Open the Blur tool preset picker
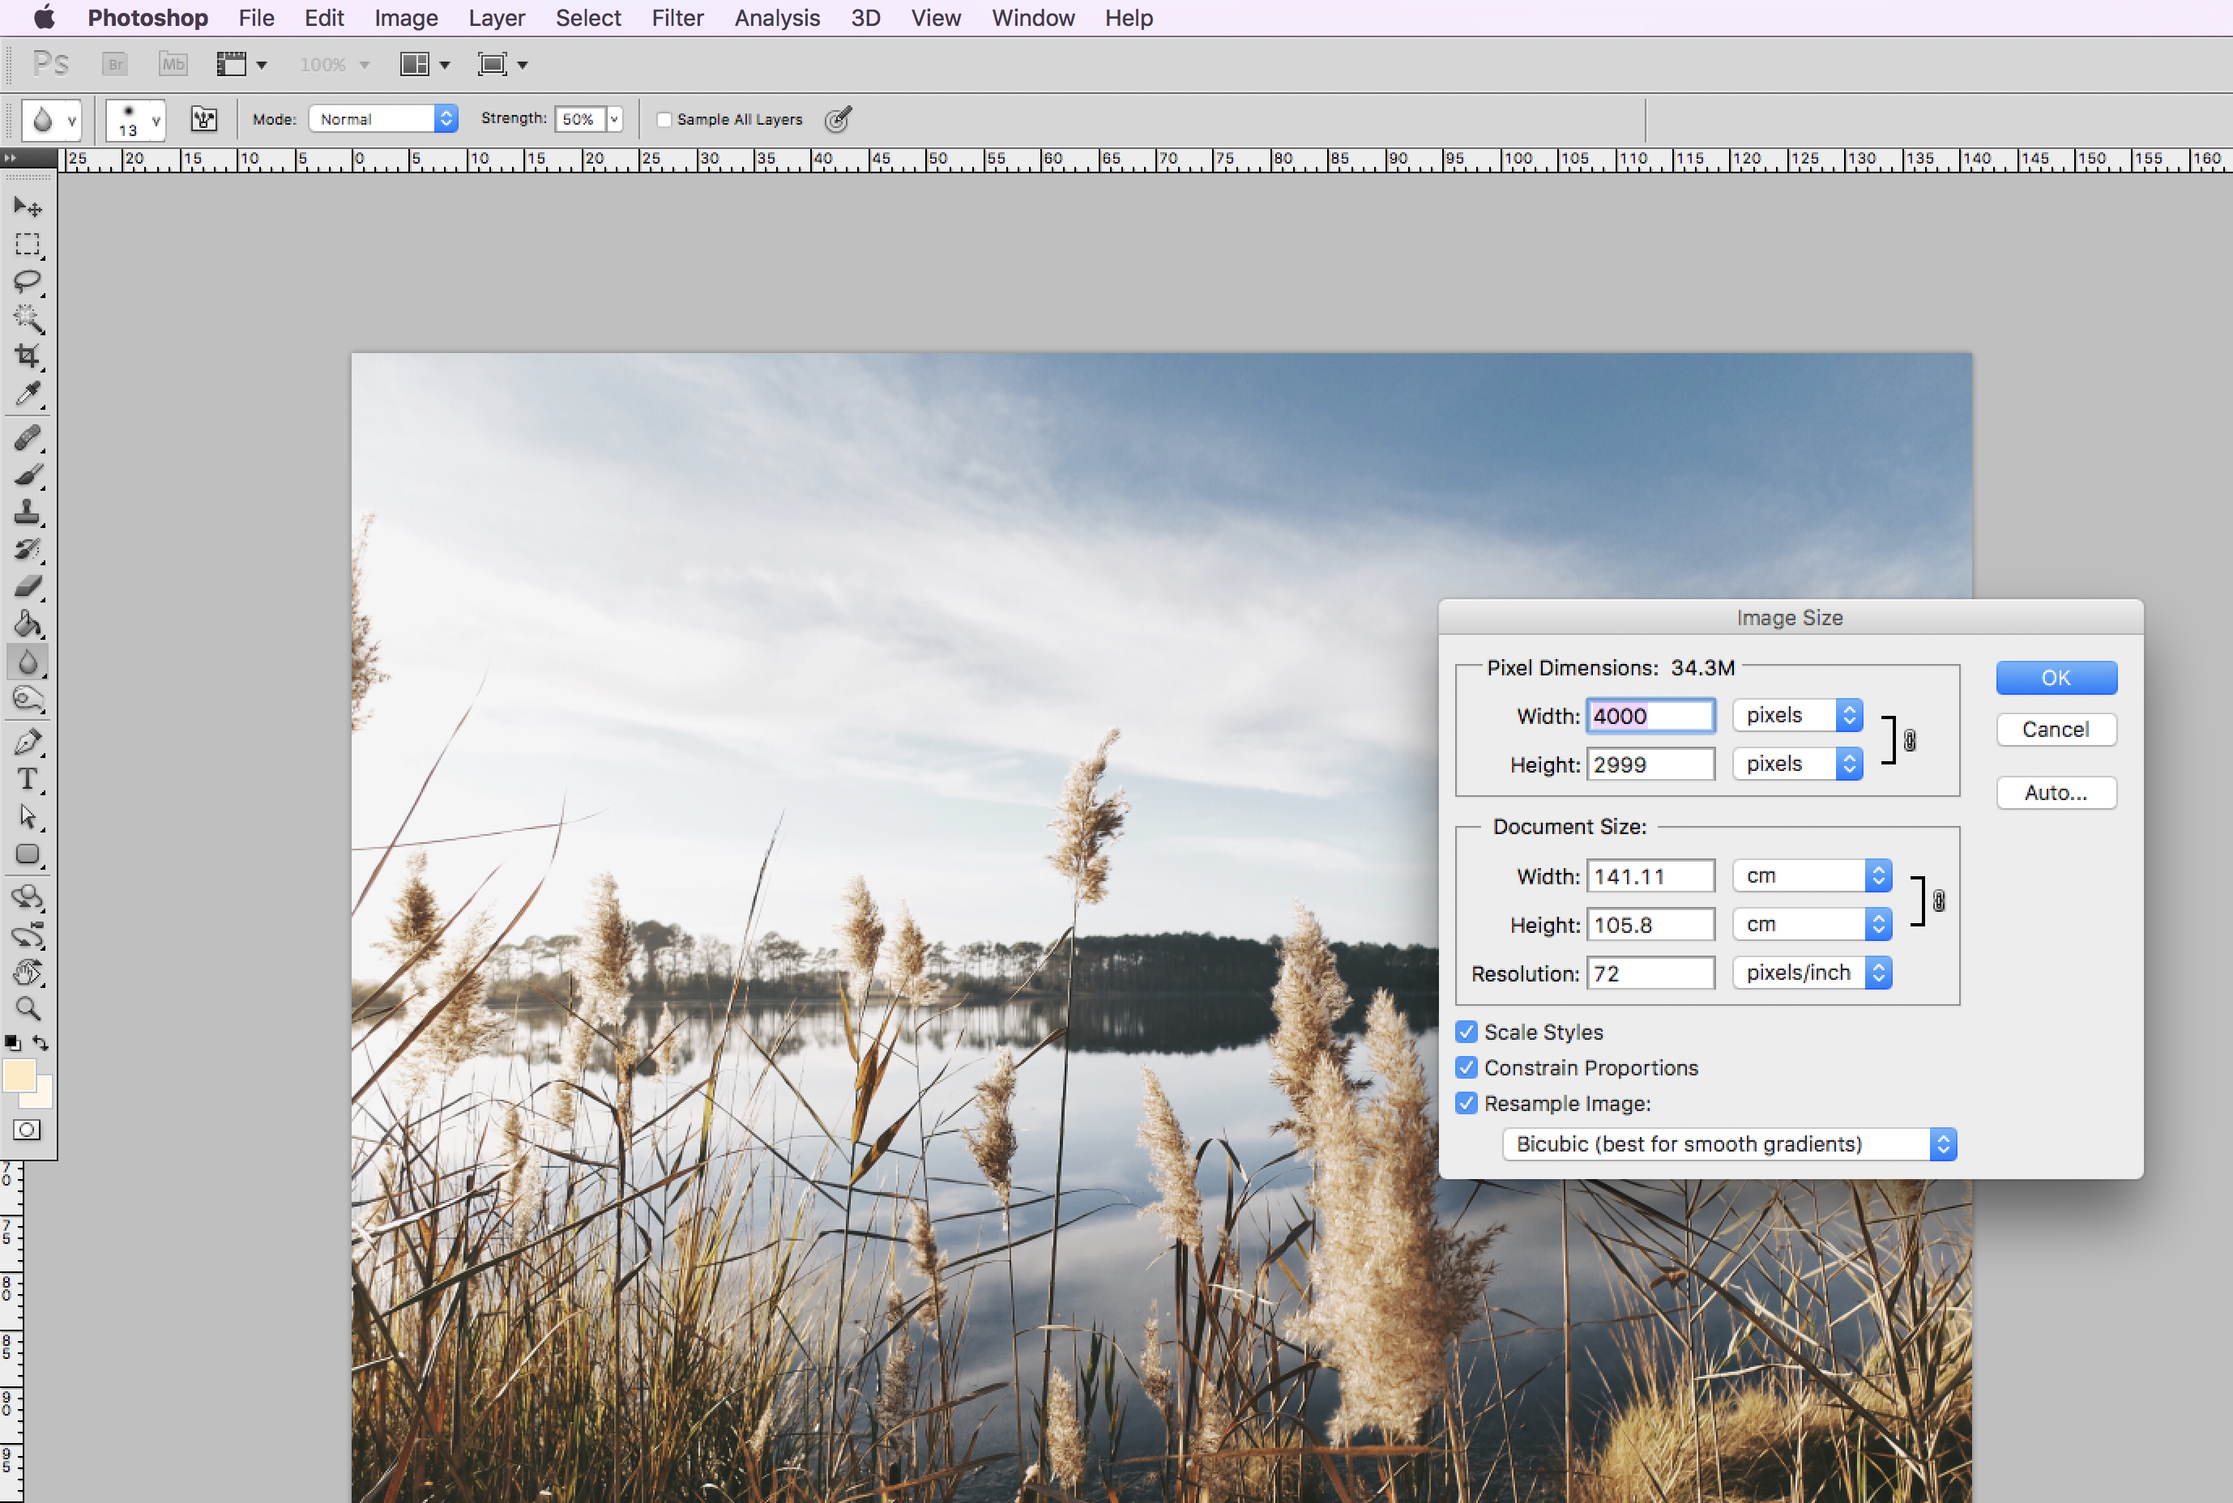Image resolution: width=2233 pixels, height=1503 pixels. pyautogui.click(x=51, y=120)
